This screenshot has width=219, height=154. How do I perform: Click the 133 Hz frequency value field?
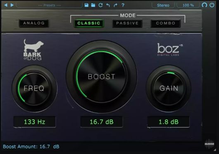tap(34, 122)
